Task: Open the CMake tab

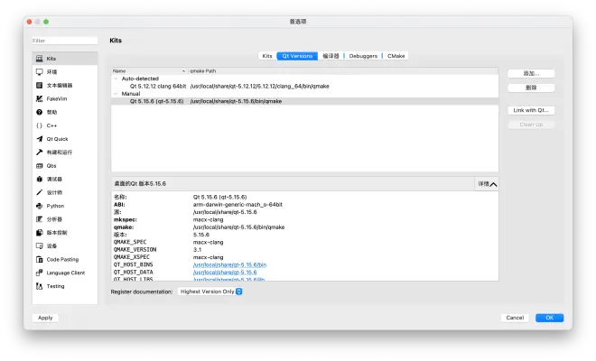Action: coord(396,56)
